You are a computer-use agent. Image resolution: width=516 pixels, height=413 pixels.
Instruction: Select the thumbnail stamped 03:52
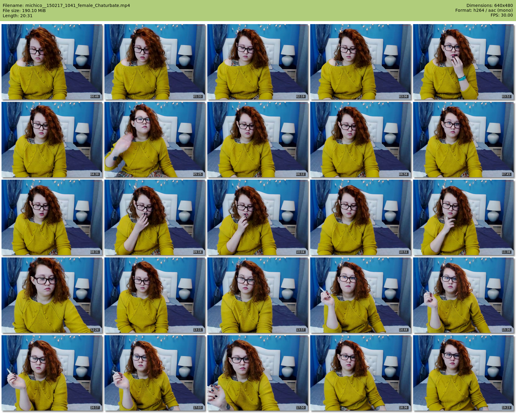[463, 62]
